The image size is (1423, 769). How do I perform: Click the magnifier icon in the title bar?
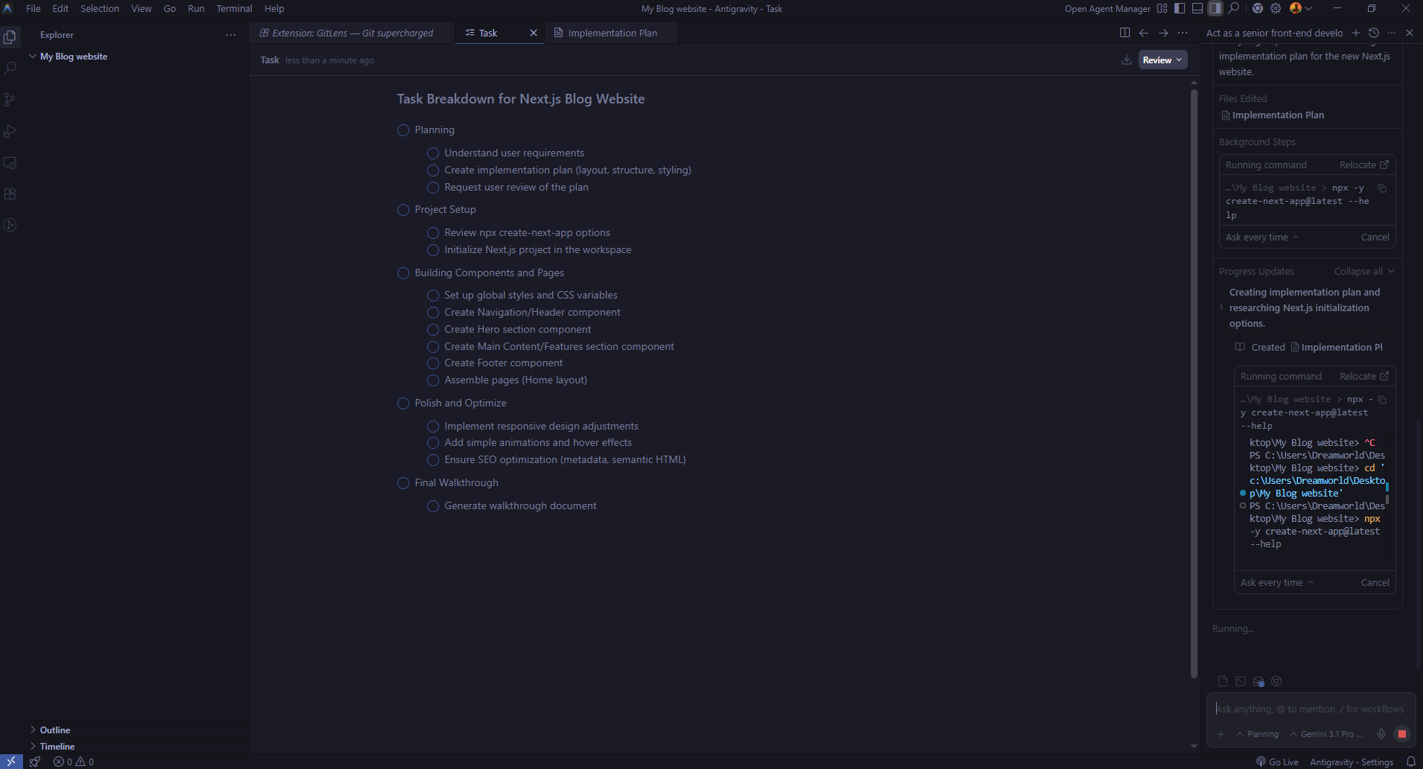pyautogui.click(x=1234, y=8)
